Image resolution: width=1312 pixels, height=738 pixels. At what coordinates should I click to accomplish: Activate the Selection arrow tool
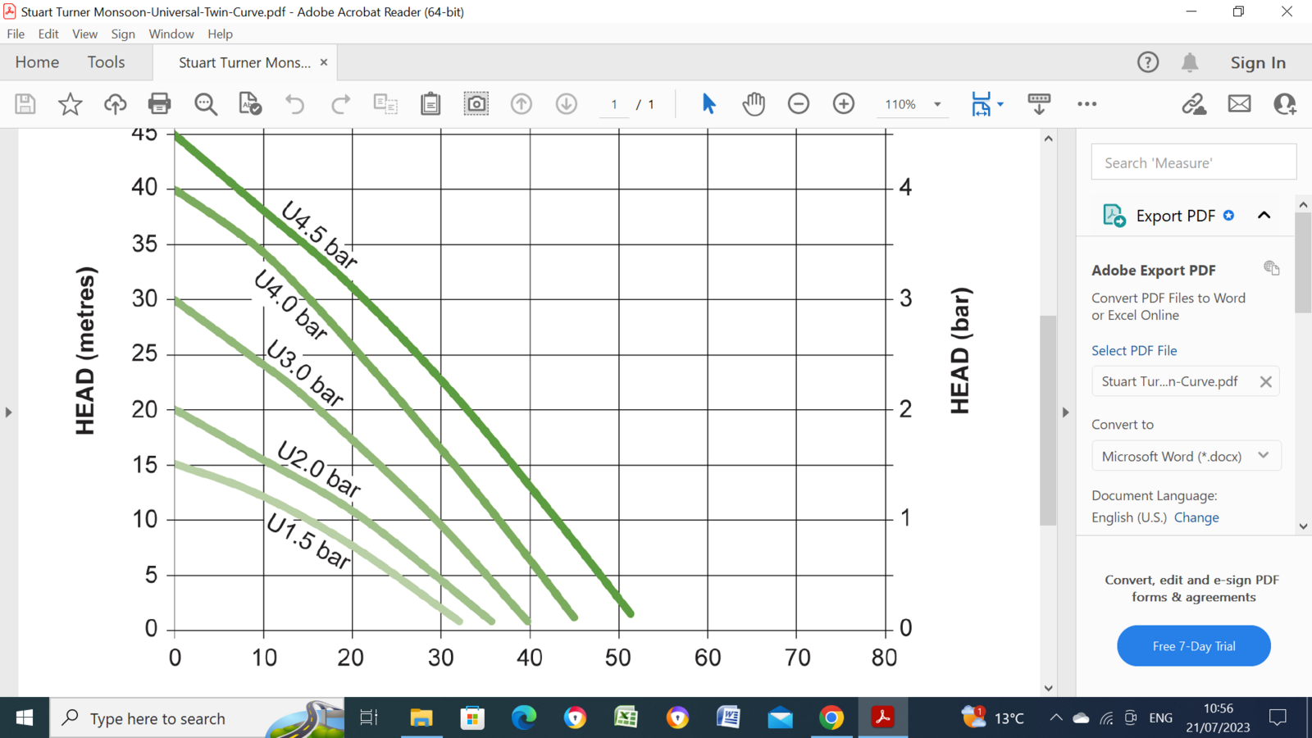click(x=708, y=104)
